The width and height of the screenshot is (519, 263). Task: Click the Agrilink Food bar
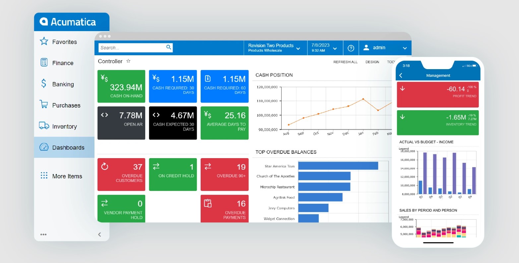320,197
